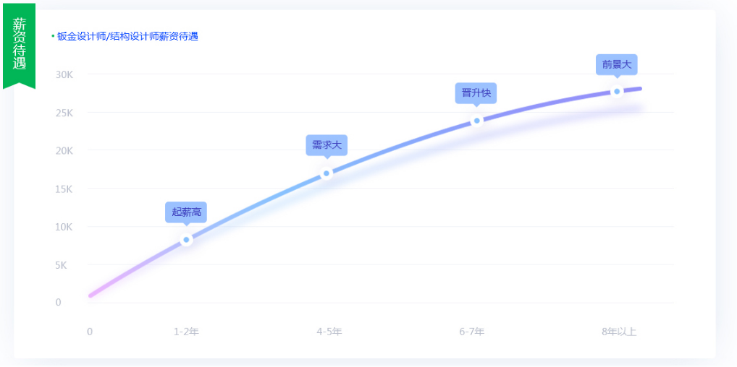This screenshot has width=737, height=367.
Task: Click the 前景大 tooltip label
Action: tap(617, 64)
